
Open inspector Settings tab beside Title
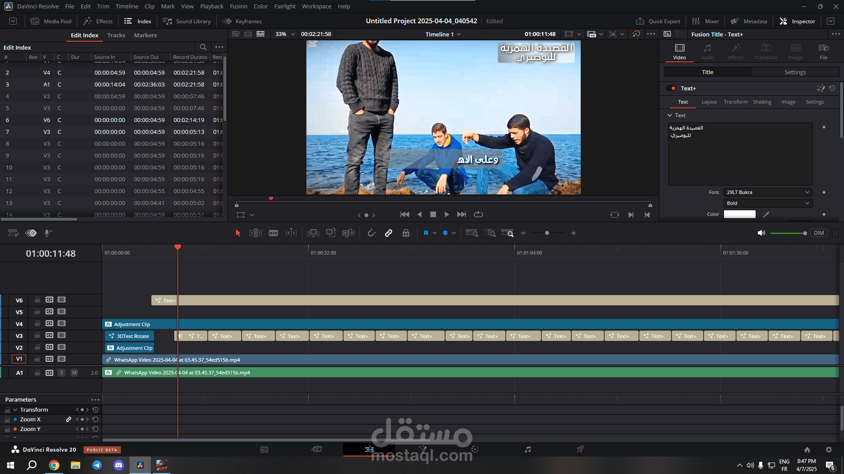point(795,72)
